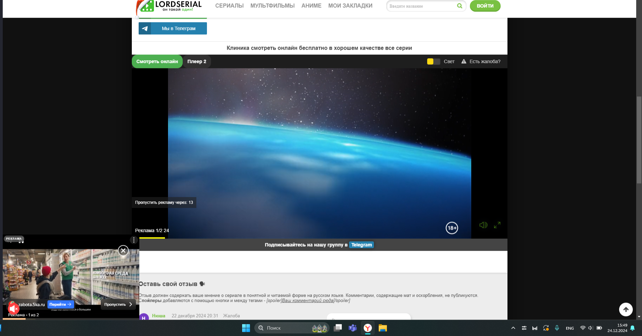Open the Мультфильмы menu
Viewport: 642px width, 336px height.
(x=273, y=6)
